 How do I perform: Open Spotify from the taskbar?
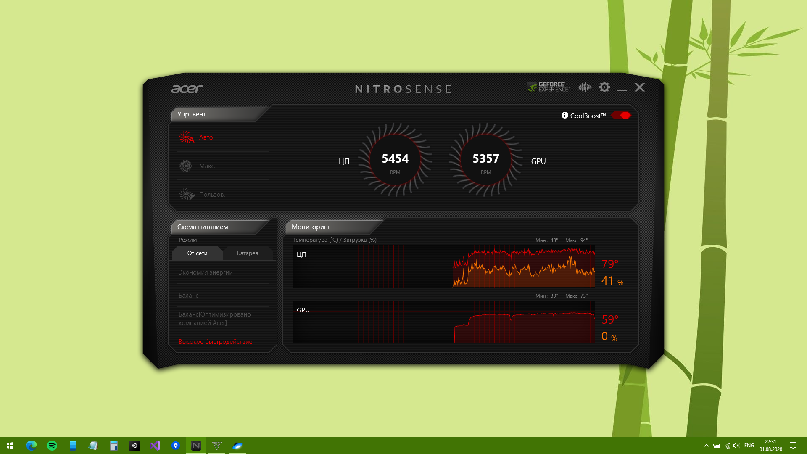52,446
